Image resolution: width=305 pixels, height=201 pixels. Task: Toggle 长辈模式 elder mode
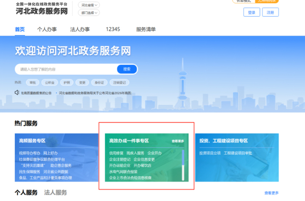point(244,1)
